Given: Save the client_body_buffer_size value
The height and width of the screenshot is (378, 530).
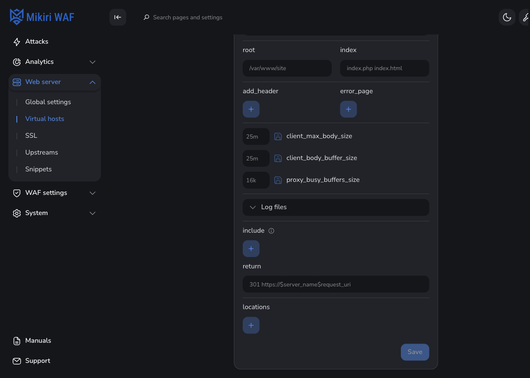Looking at the screenshot, I should tap(278, 158).
